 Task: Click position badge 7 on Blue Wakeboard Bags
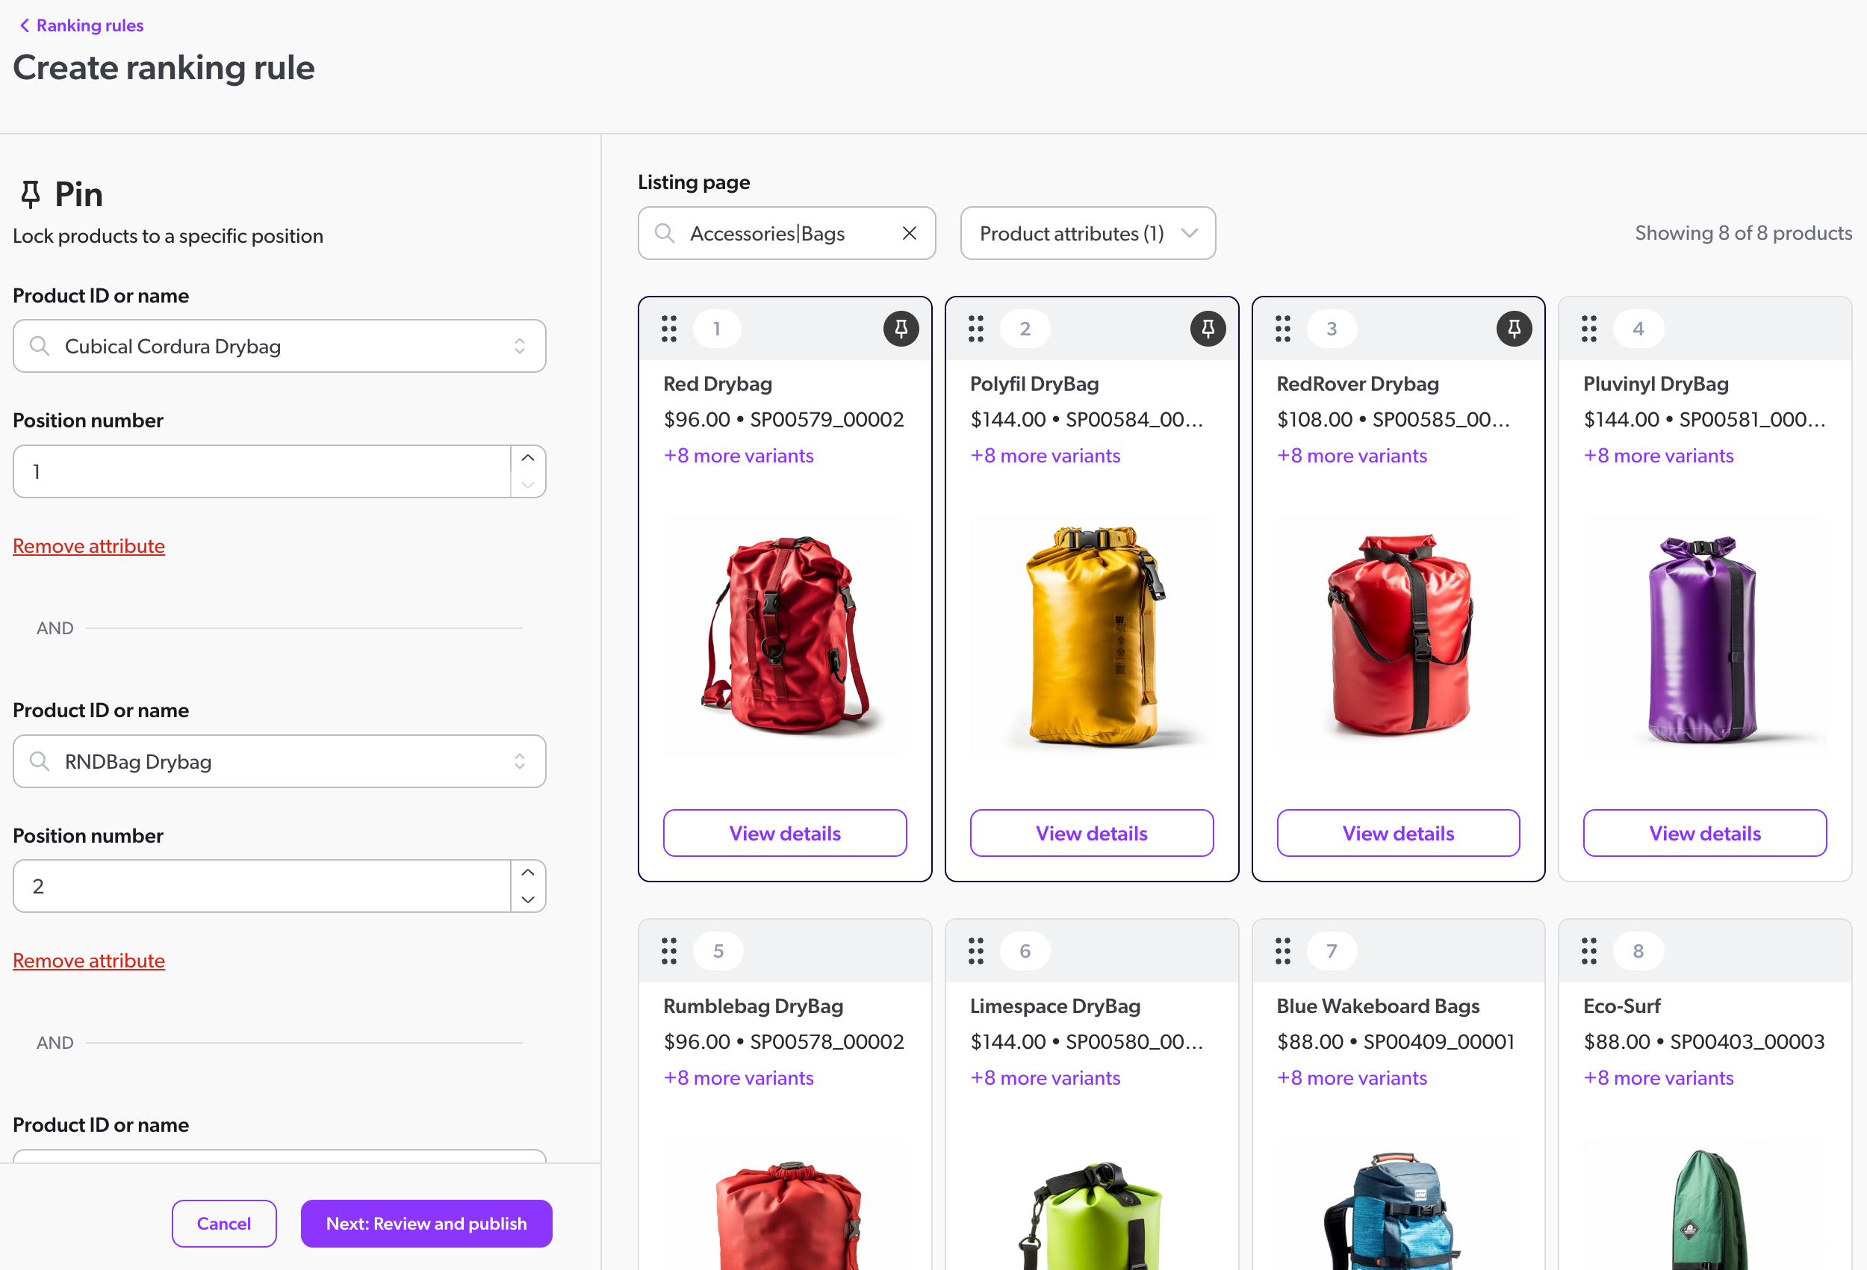[x=1331, y=951]
